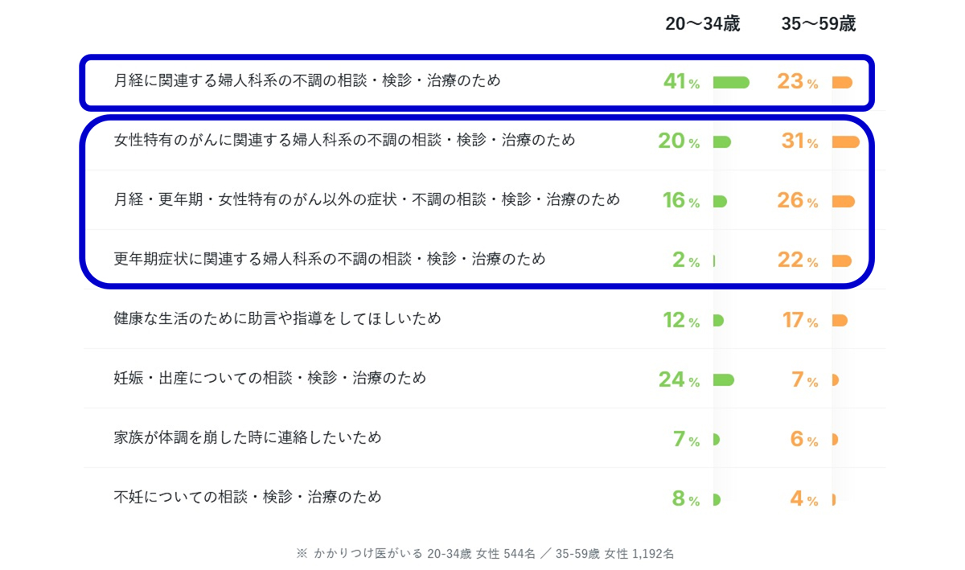Select the orange 31% bar in the cancer row

pyautogui.click(x=846, y=142)
